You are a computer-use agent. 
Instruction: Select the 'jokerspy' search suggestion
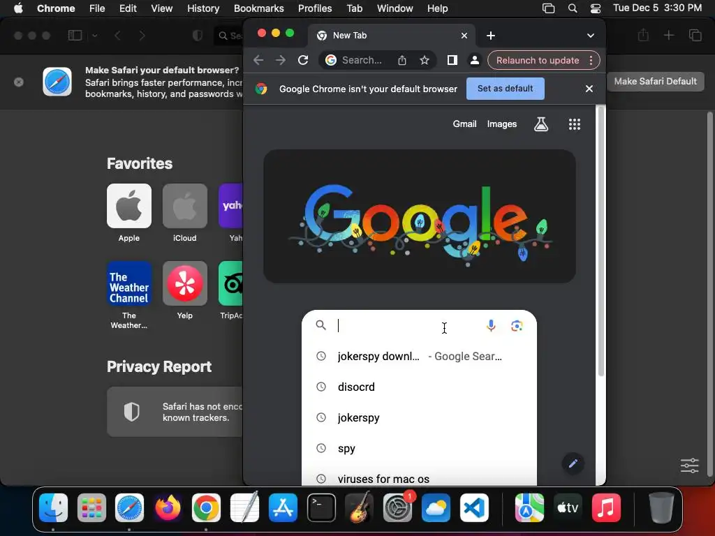point(419,417)
